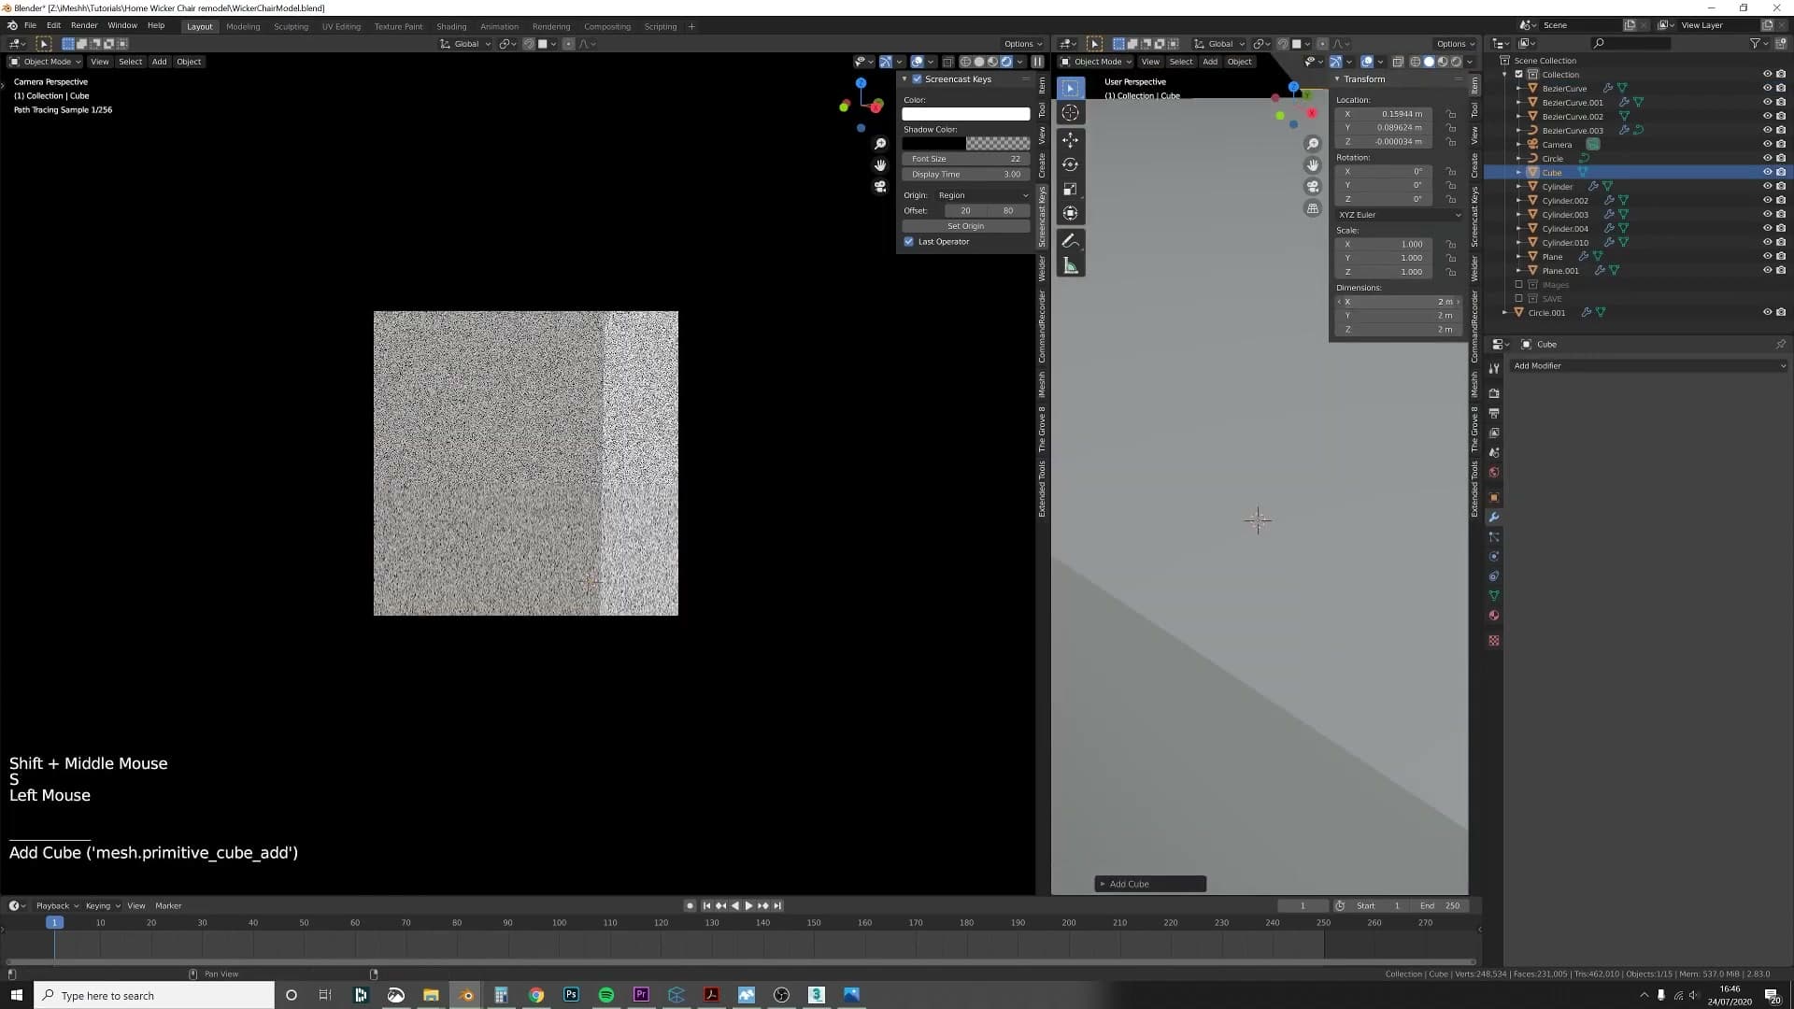The height and width of the screenshot is (1009, 1794).
Task: Toggle orthographic grid icon in right viewport
Action: click(1313, 208)
